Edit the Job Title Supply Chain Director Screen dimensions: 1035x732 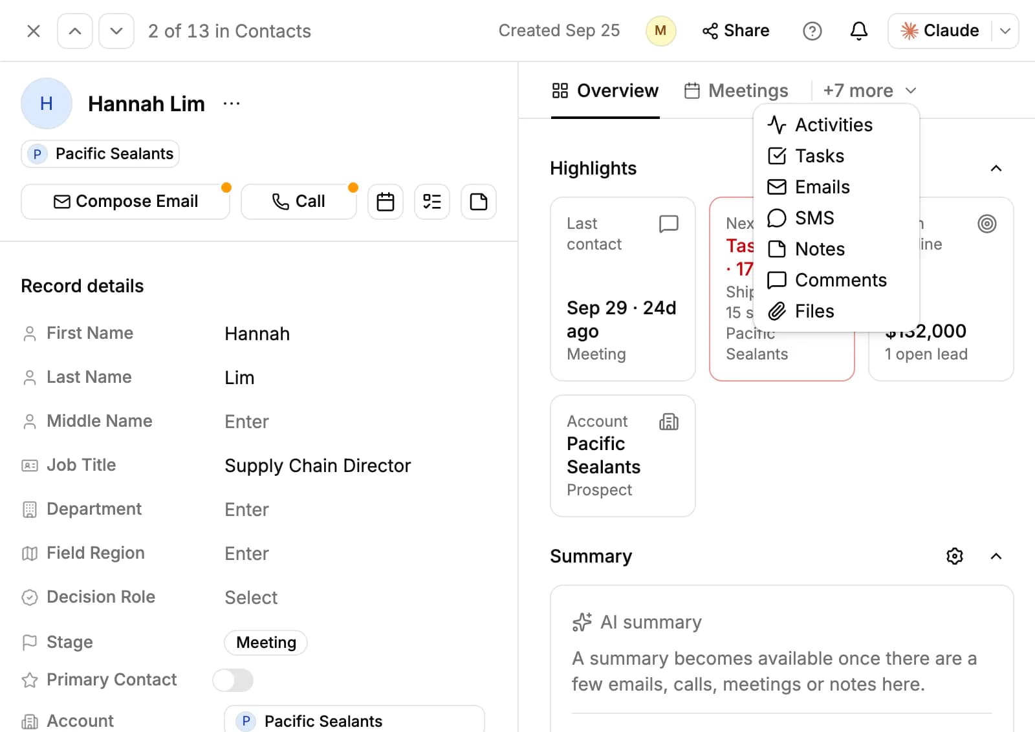point(318,466)
